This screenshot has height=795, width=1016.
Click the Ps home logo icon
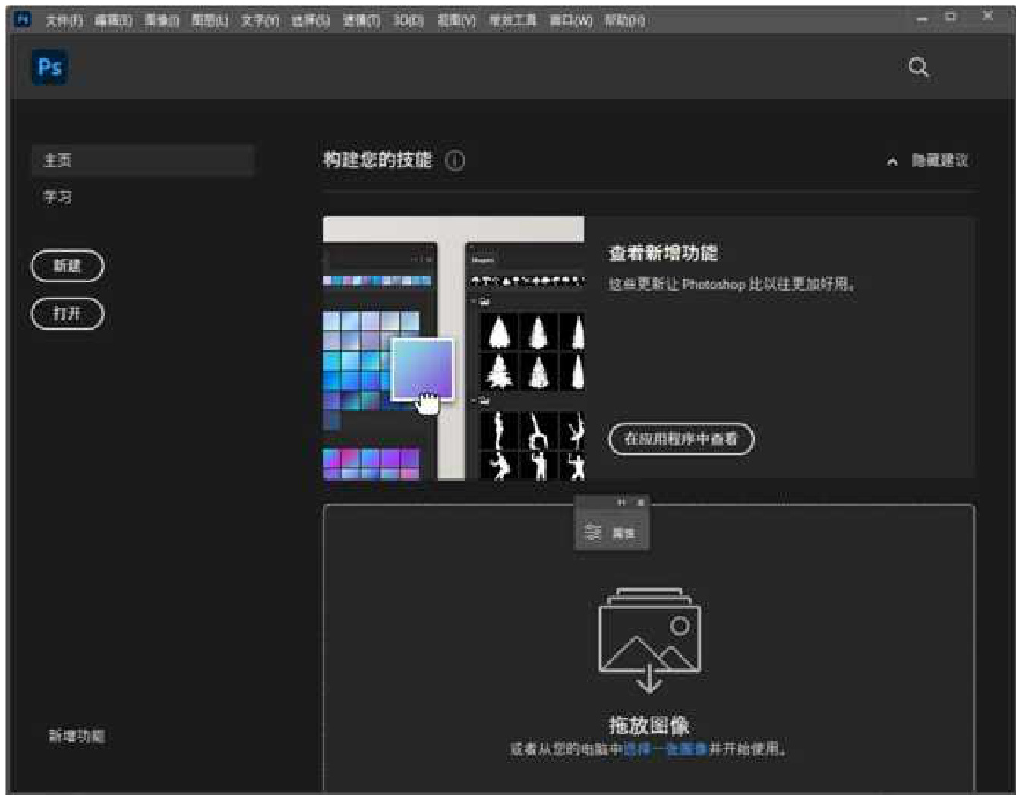(x=49, y=68)
